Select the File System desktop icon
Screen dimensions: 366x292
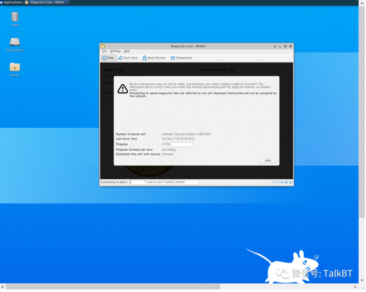pos(15,45)
